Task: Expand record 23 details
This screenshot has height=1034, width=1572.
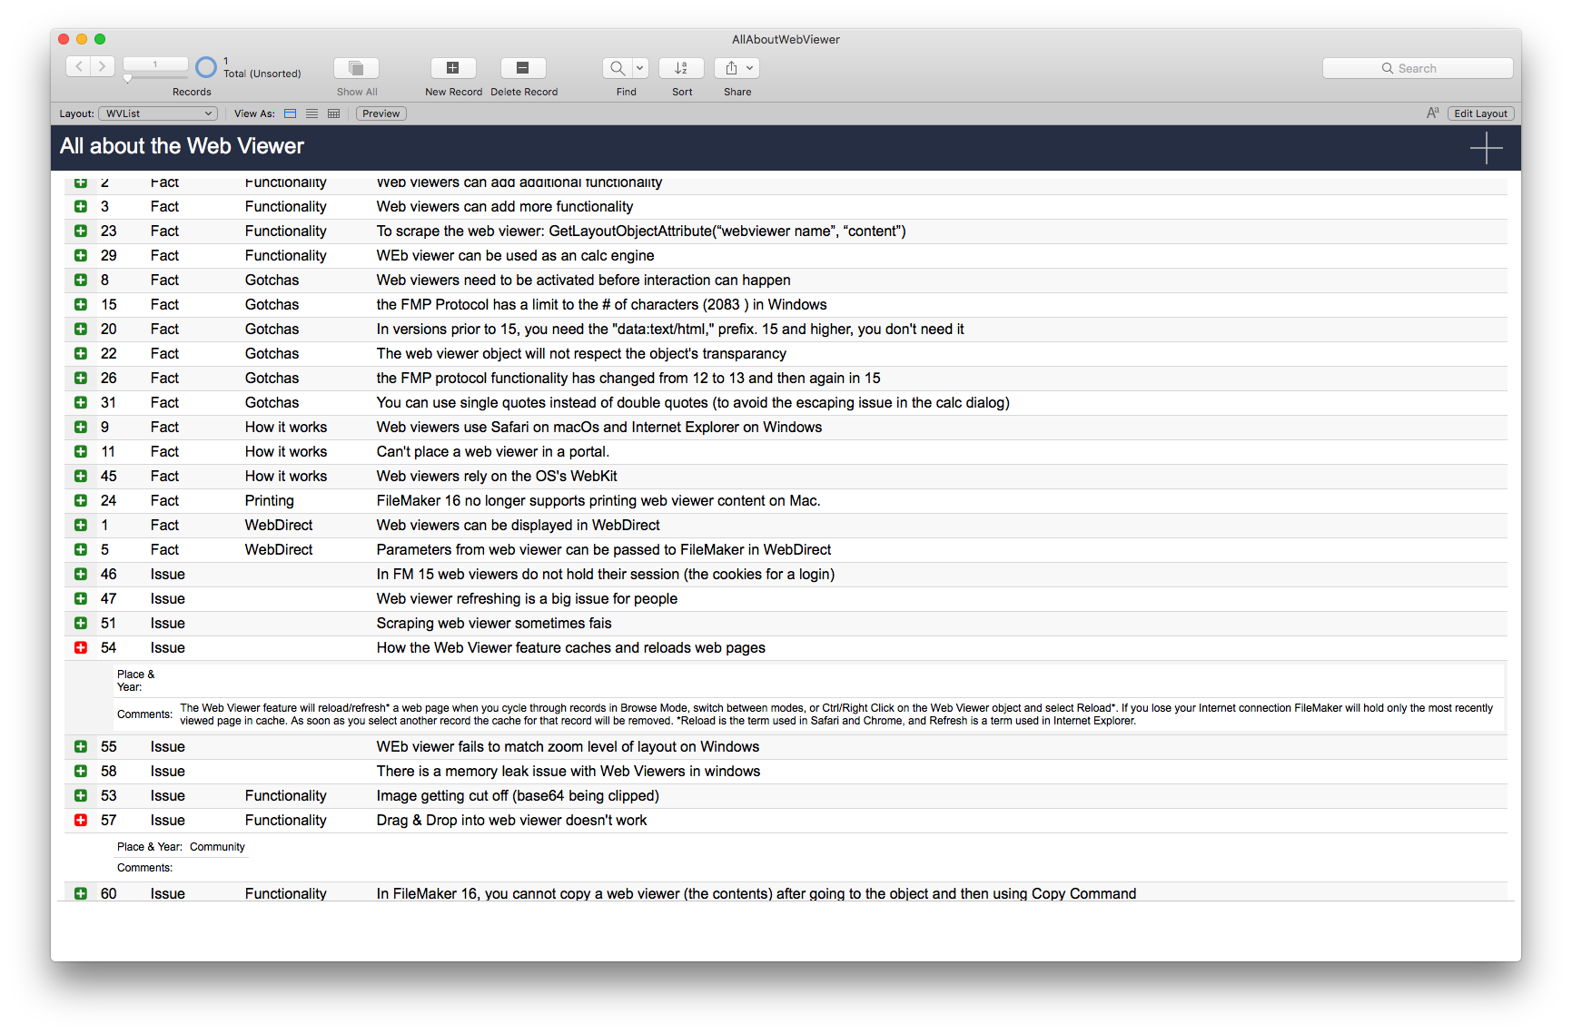Action: click(x=81, y=231)
